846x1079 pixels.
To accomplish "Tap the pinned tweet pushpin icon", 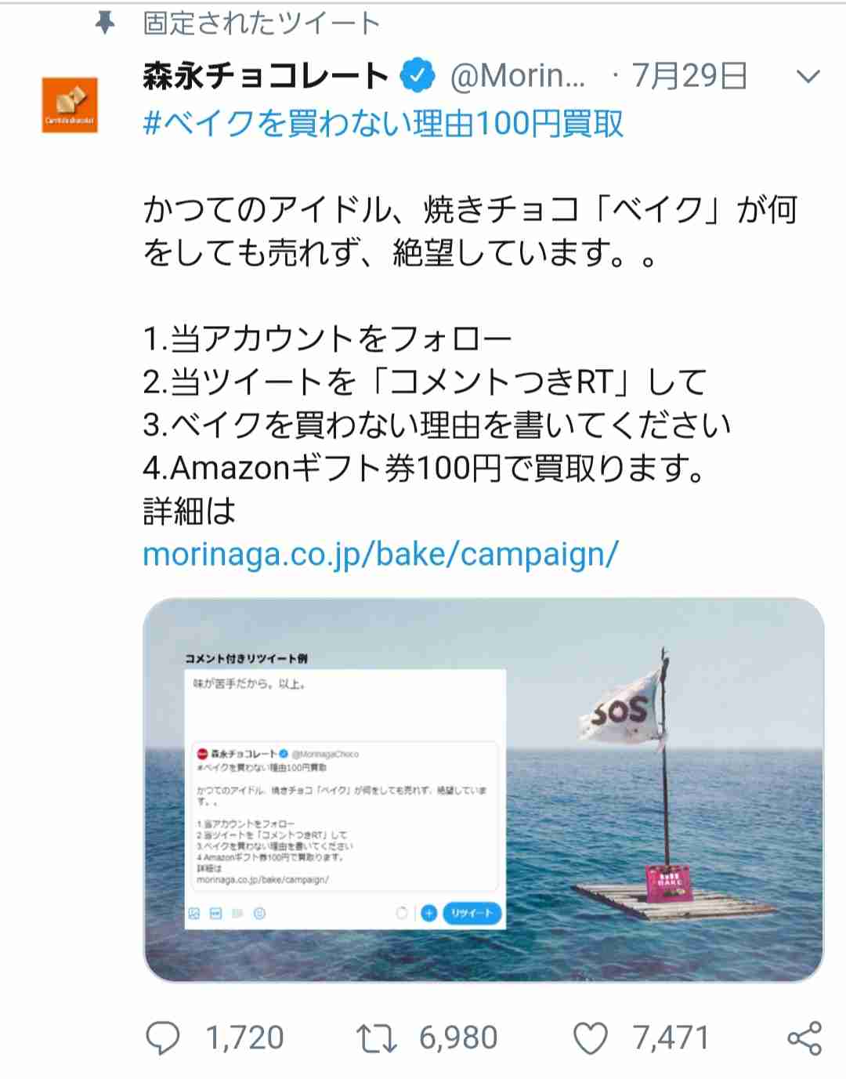I will pyautogui.click(x=105, y=24).
